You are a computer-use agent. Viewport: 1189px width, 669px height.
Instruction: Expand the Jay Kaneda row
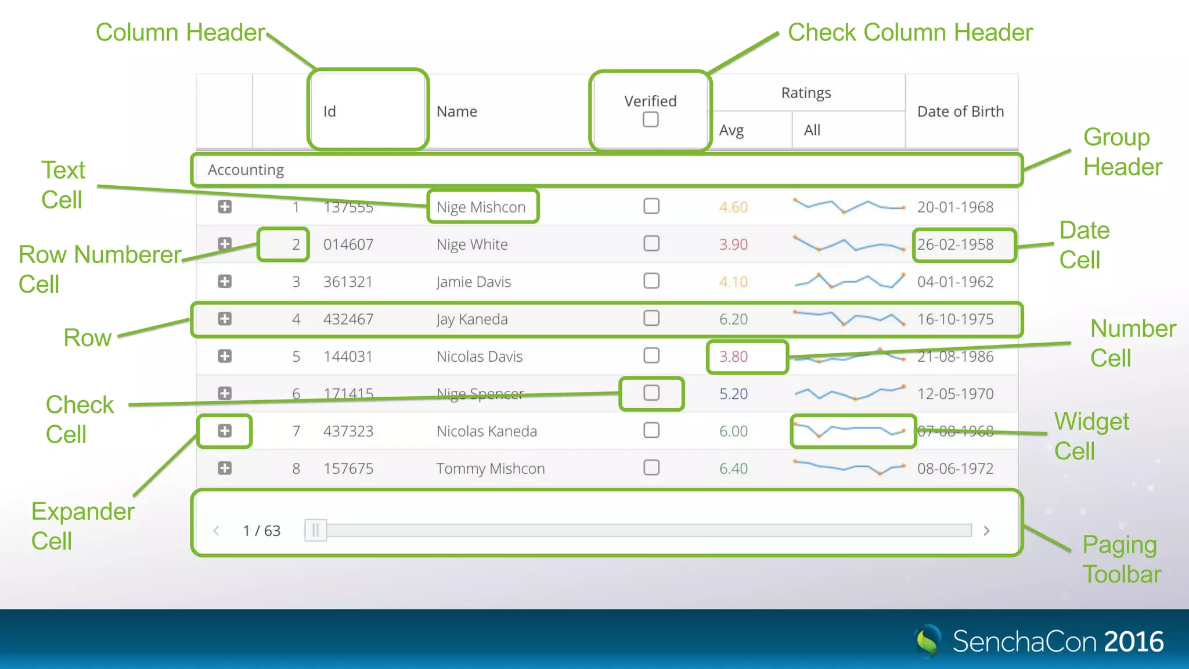point(225,319)
